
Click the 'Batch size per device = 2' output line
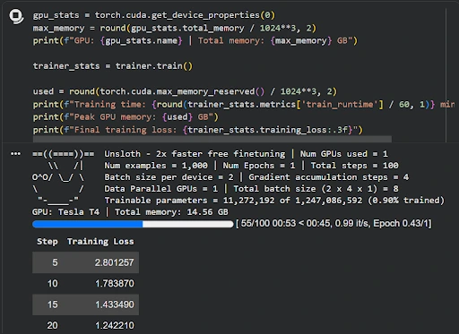coord(256,177)
